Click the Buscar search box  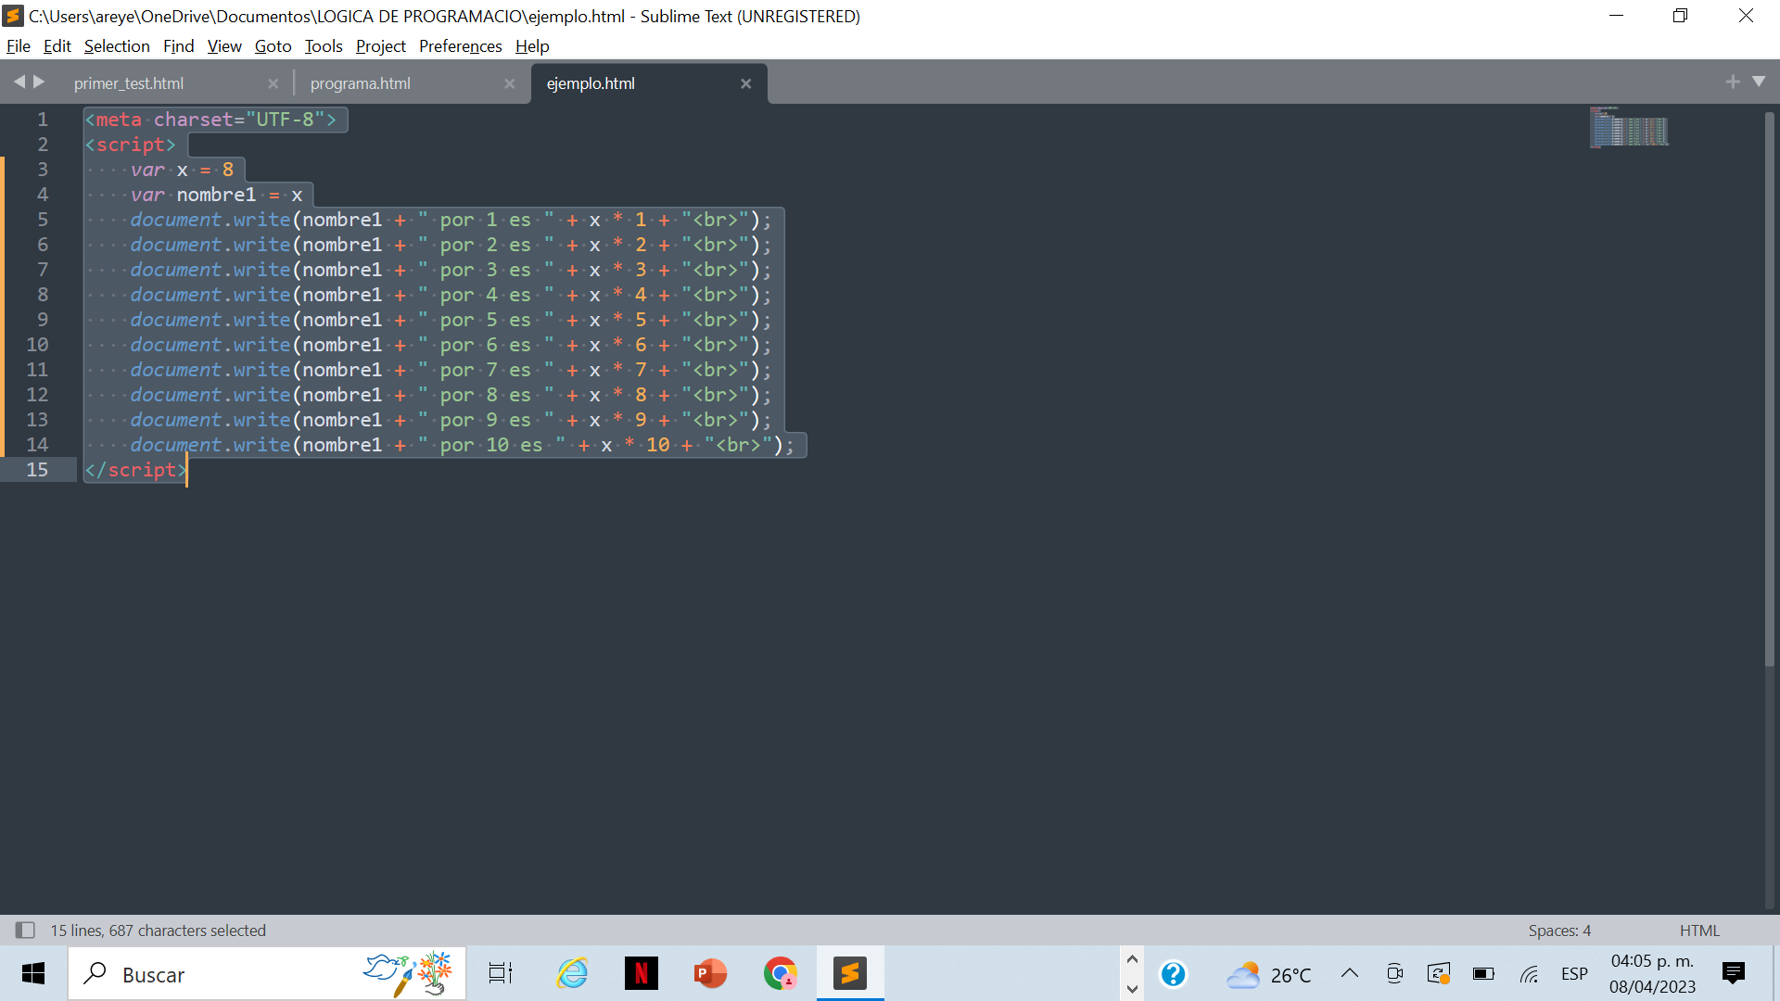click(267, 973)
